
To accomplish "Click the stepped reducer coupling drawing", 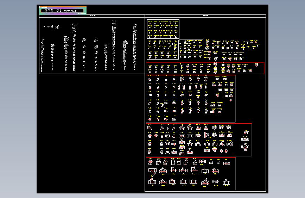I will click(x=227, y=163).
